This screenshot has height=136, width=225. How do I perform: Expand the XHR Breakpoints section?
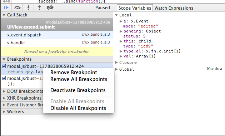[x=4, y=98]
